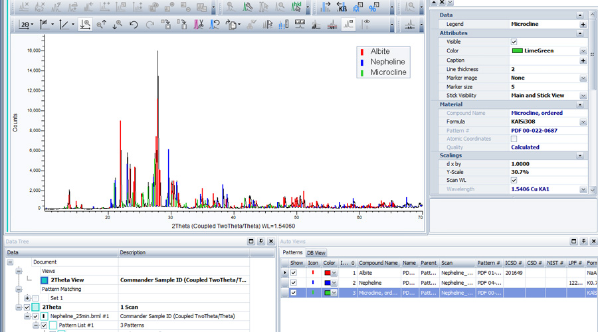Click the Nepheline blue color swatch
This screenshot has height=332, width=598.
(x=328, y=283)
